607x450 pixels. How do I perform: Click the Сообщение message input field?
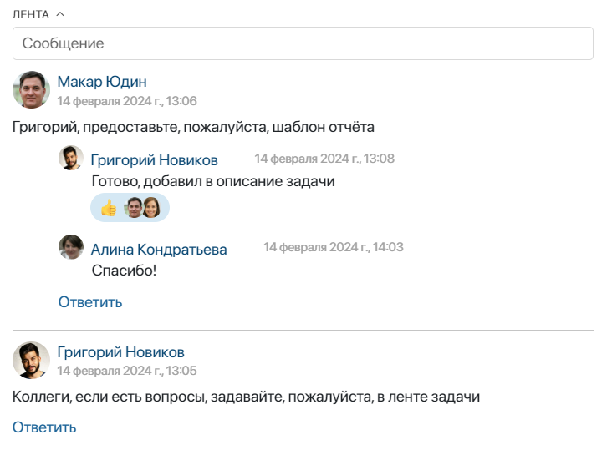(303, 43)
